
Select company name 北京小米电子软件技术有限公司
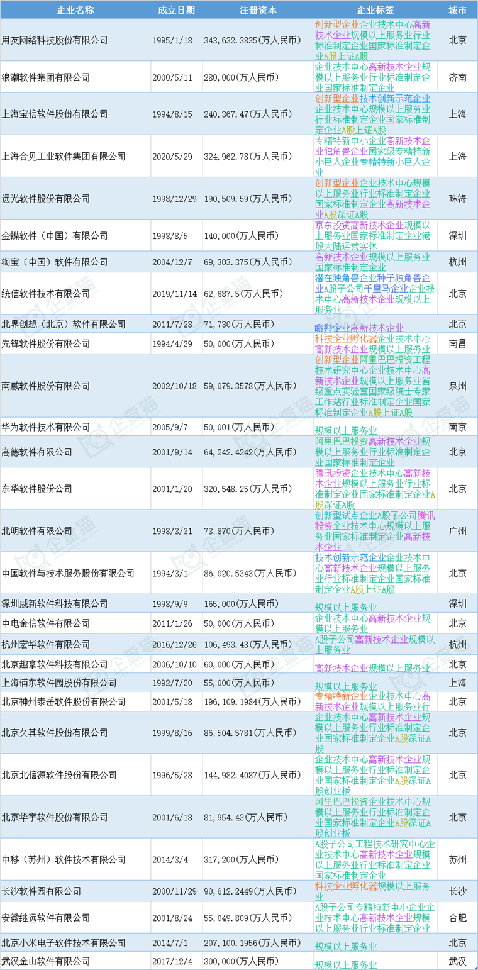tap(64, 942)
